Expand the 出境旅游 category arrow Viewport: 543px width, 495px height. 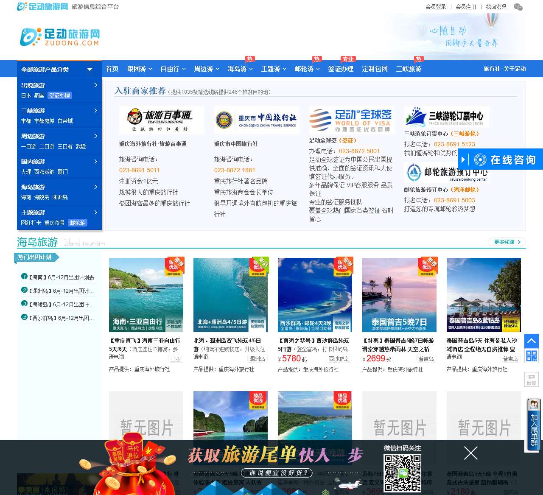point(95,85)
